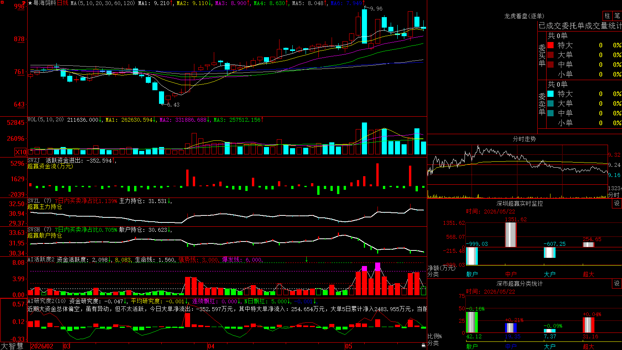Click the star icon beside 粤海饲料
Viewport: 622px width, 350px height.
[30, 3]
